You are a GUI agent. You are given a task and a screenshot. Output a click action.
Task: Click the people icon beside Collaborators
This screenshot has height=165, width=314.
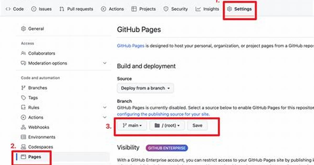23,53
